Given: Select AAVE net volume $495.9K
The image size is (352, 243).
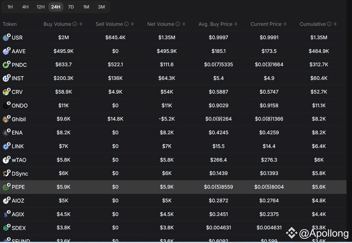Looking at the screenshot, I should pos(167,51).
